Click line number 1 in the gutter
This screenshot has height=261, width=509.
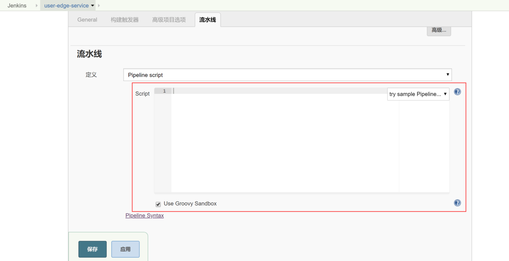[163, 91]
